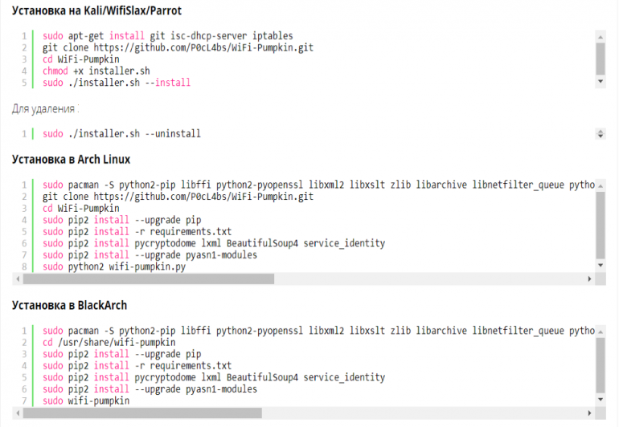Click the Arch Linux horizontal scrollbar thumb
This screenshot has width=619, height=427.
tap(149, 279)
